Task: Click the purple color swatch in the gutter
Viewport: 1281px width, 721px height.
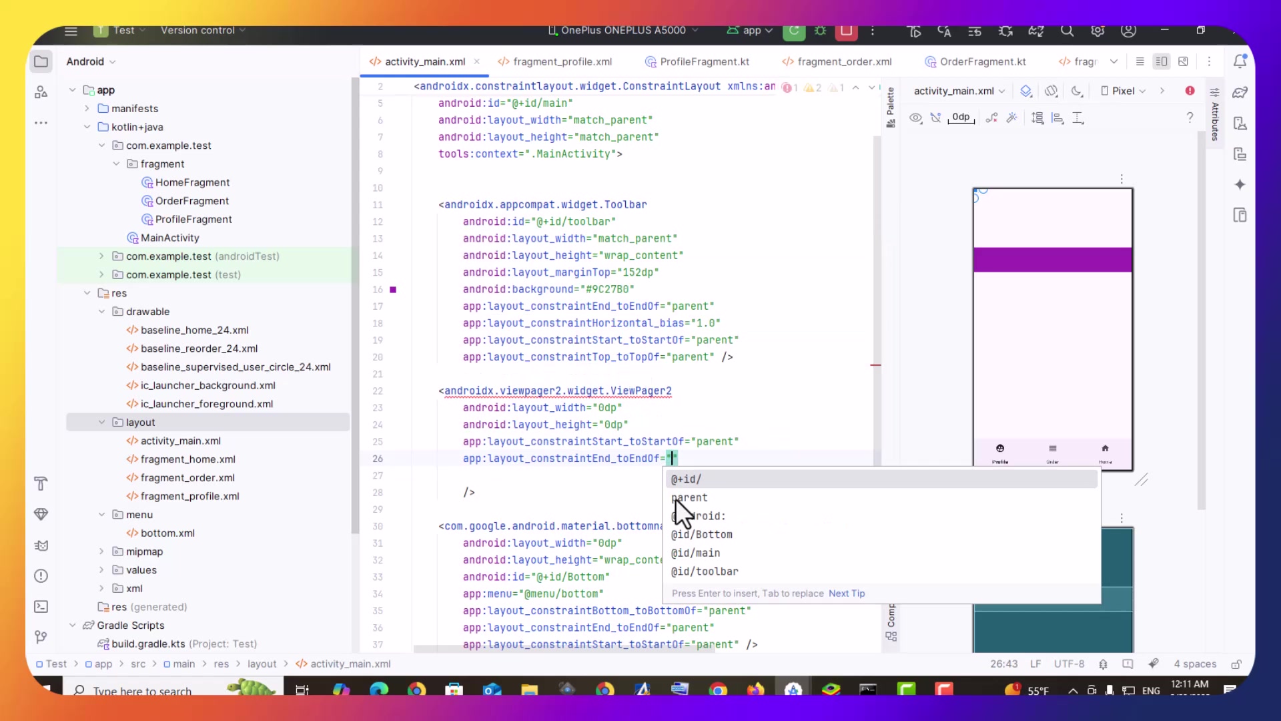Action: 393,290
